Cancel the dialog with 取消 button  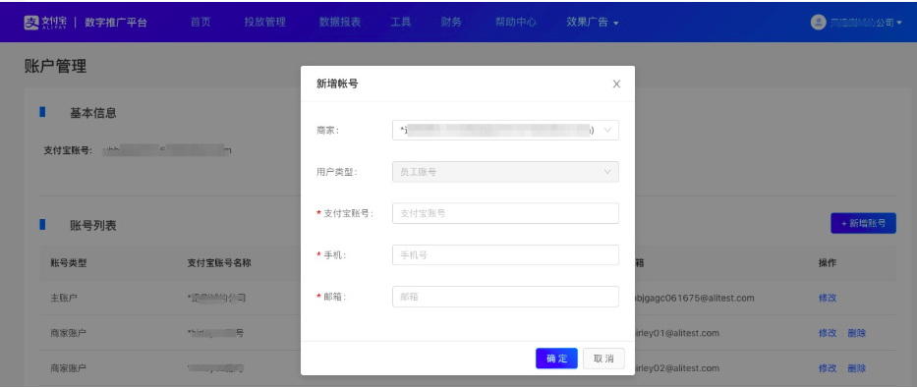(603, 359)
